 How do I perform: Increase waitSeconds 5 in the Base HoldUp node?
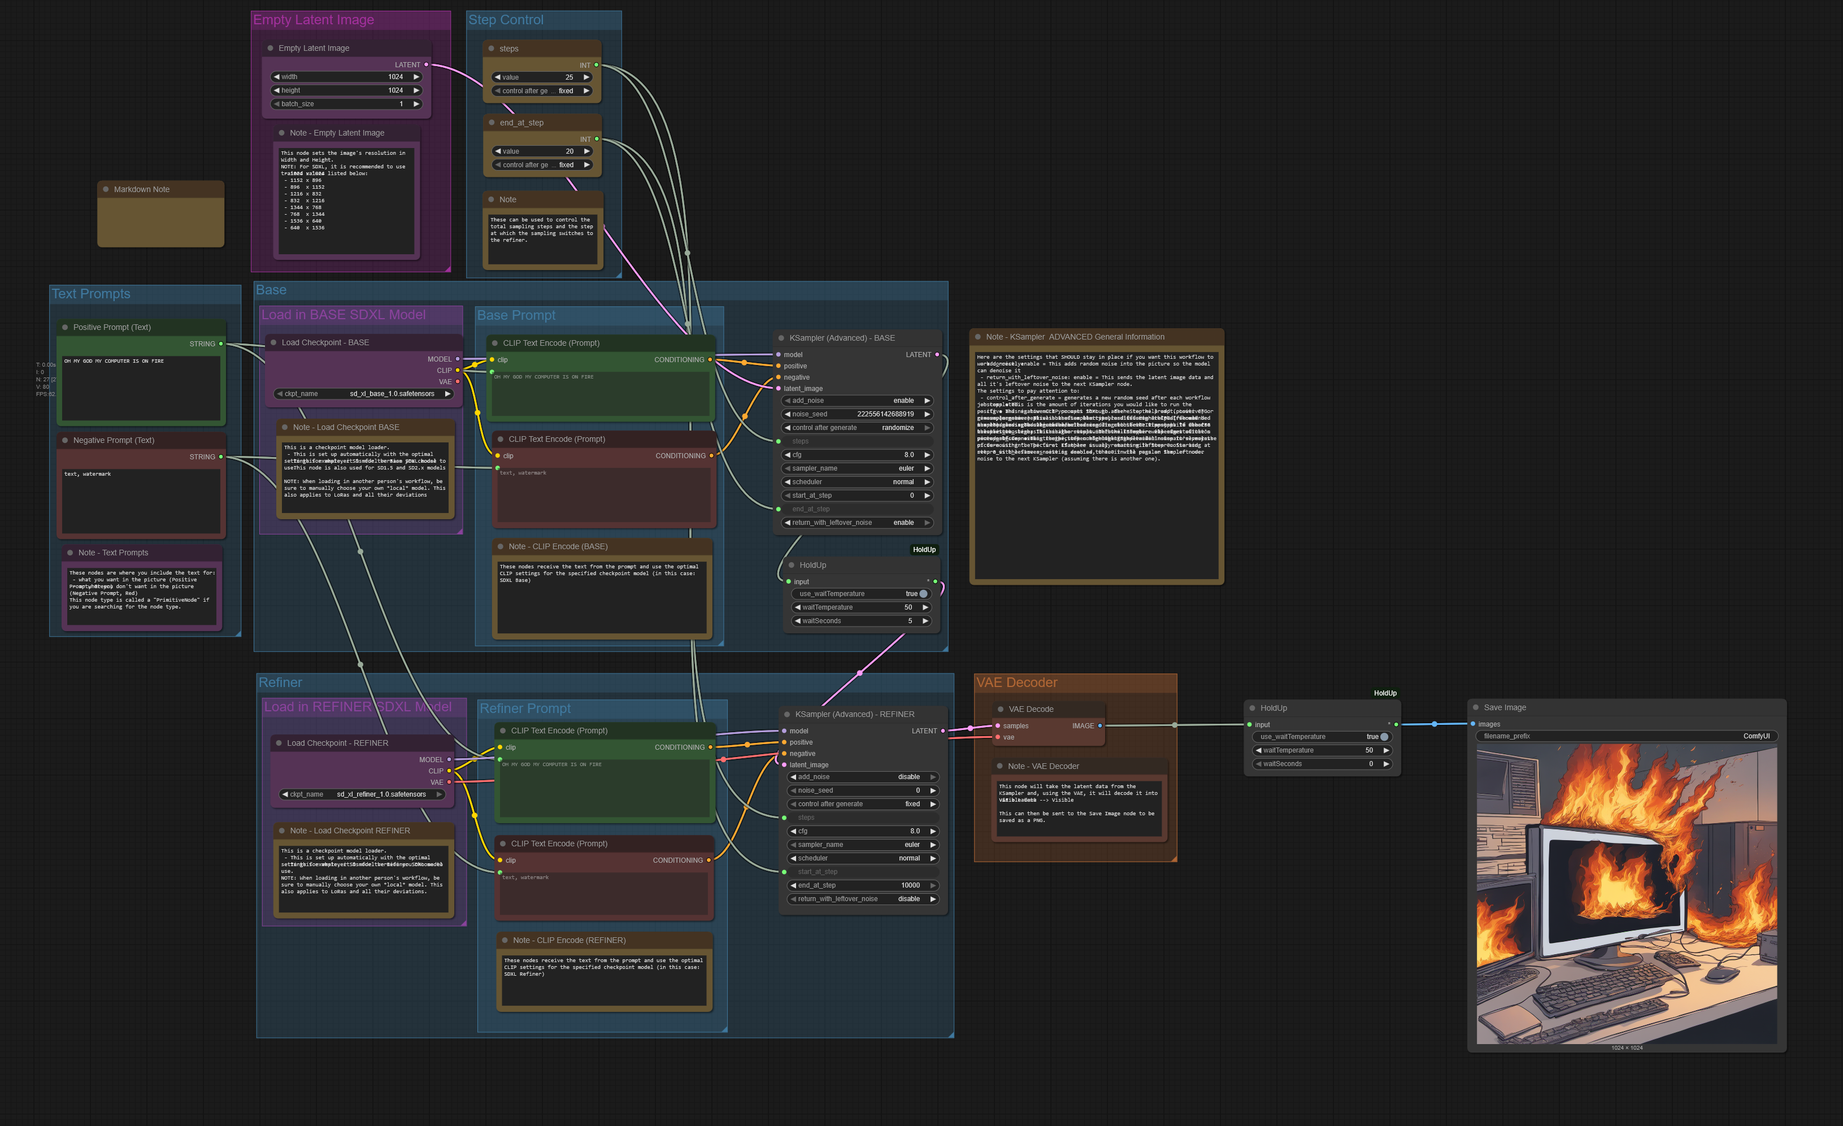pos(925,620)
